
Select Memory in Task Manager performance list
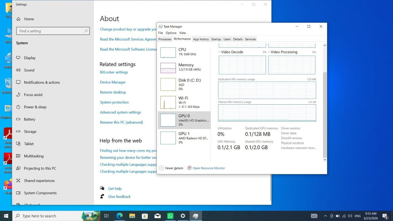coord(184,68)
